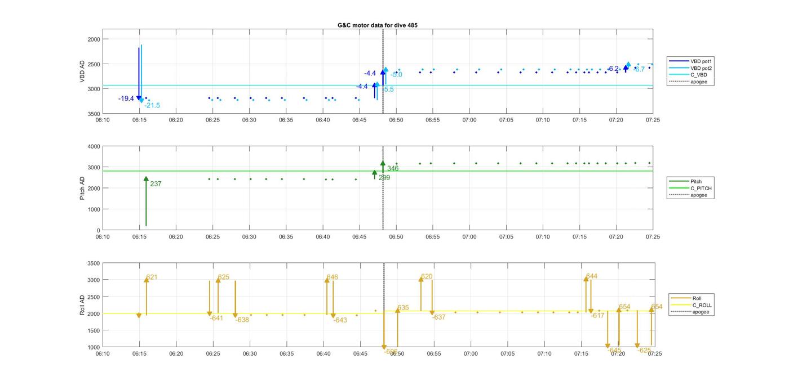Click the "5.5" annotation near apogee
This screenshot has width=789, height=390.
(388, 89)
